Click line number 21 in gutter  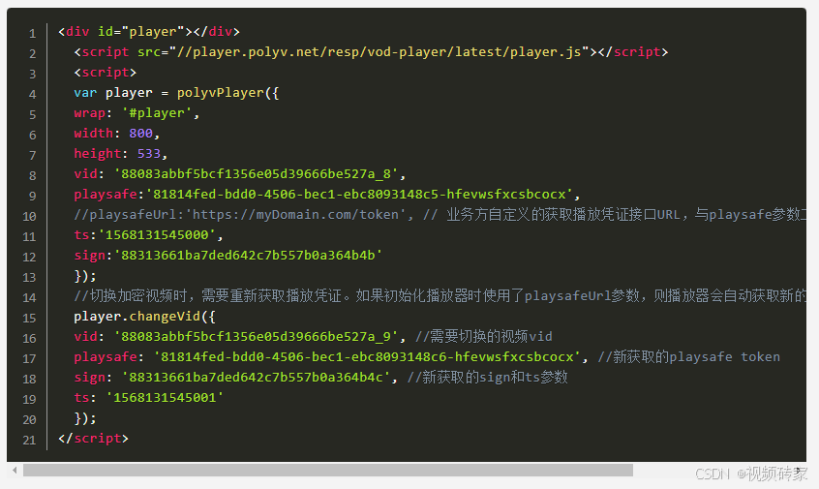point(29,440)
